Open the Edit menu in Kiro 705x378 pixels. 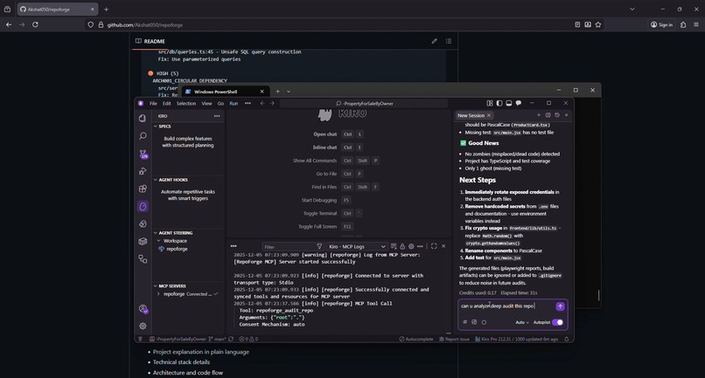point(167,103)
